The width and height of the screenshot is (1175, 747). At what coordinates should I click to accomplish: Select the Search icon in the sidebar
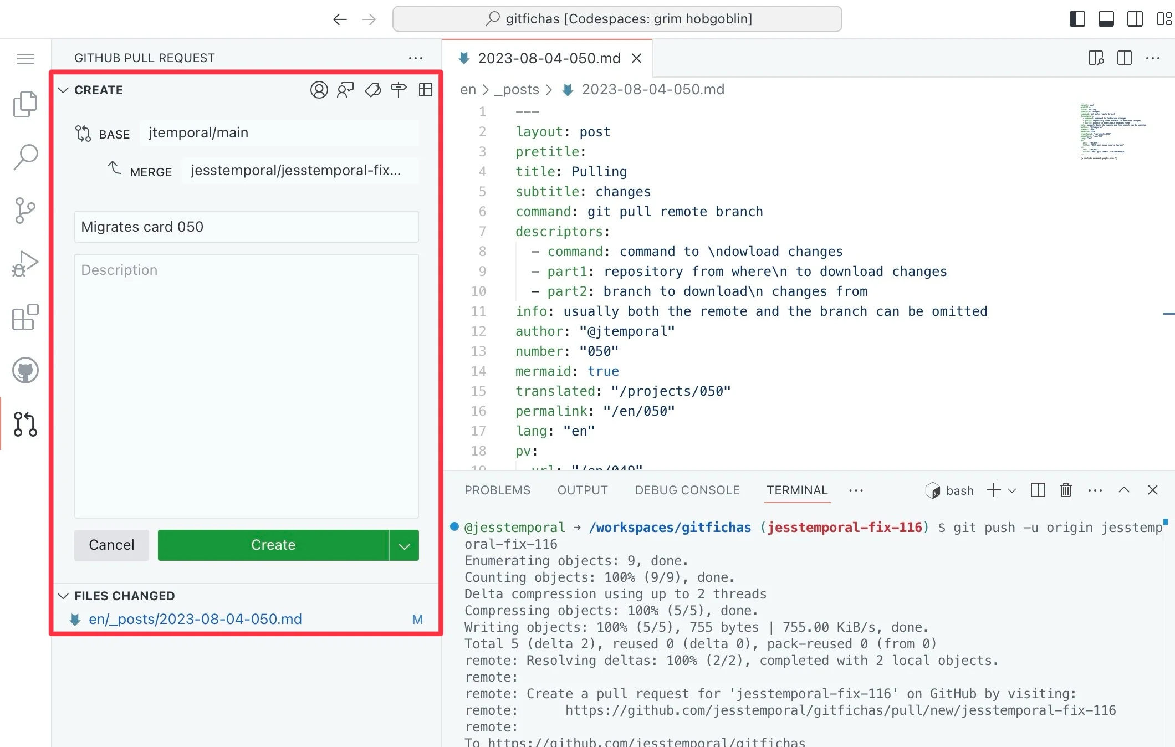pyautogui.click(x=25, y=157)
